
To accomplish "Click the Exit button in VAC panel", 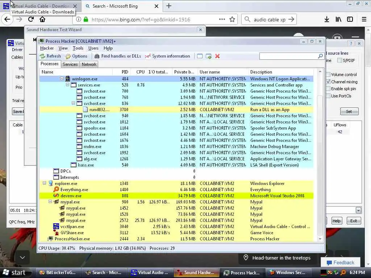I will pyautogui.click(x=354, y=221).
